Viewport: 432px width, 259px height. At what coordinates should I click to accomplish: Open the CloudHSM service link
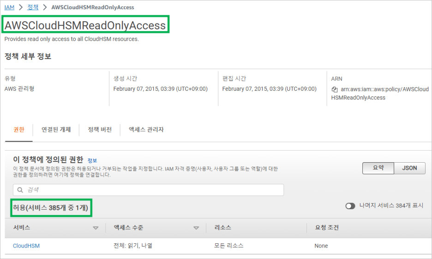(26, 246)
